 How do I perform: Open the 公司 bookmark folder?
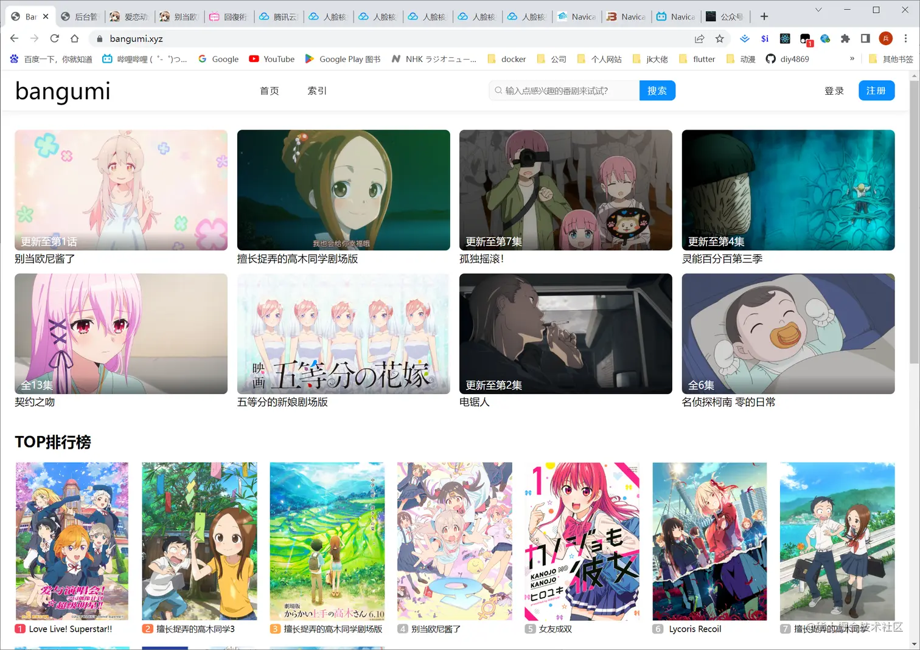click(x=552, y=59)
